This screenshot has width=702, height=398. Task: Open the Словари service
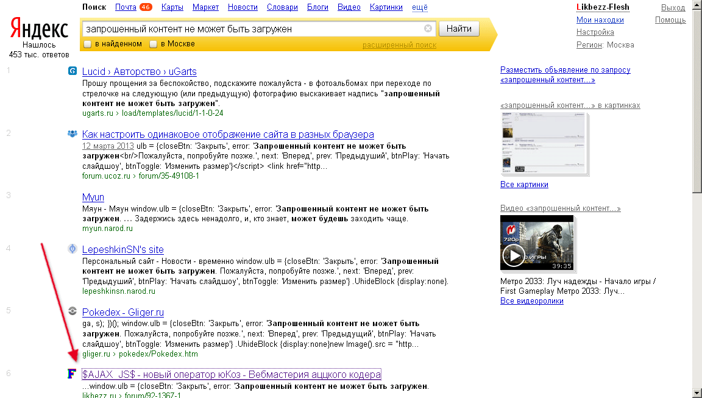point(283,7)
